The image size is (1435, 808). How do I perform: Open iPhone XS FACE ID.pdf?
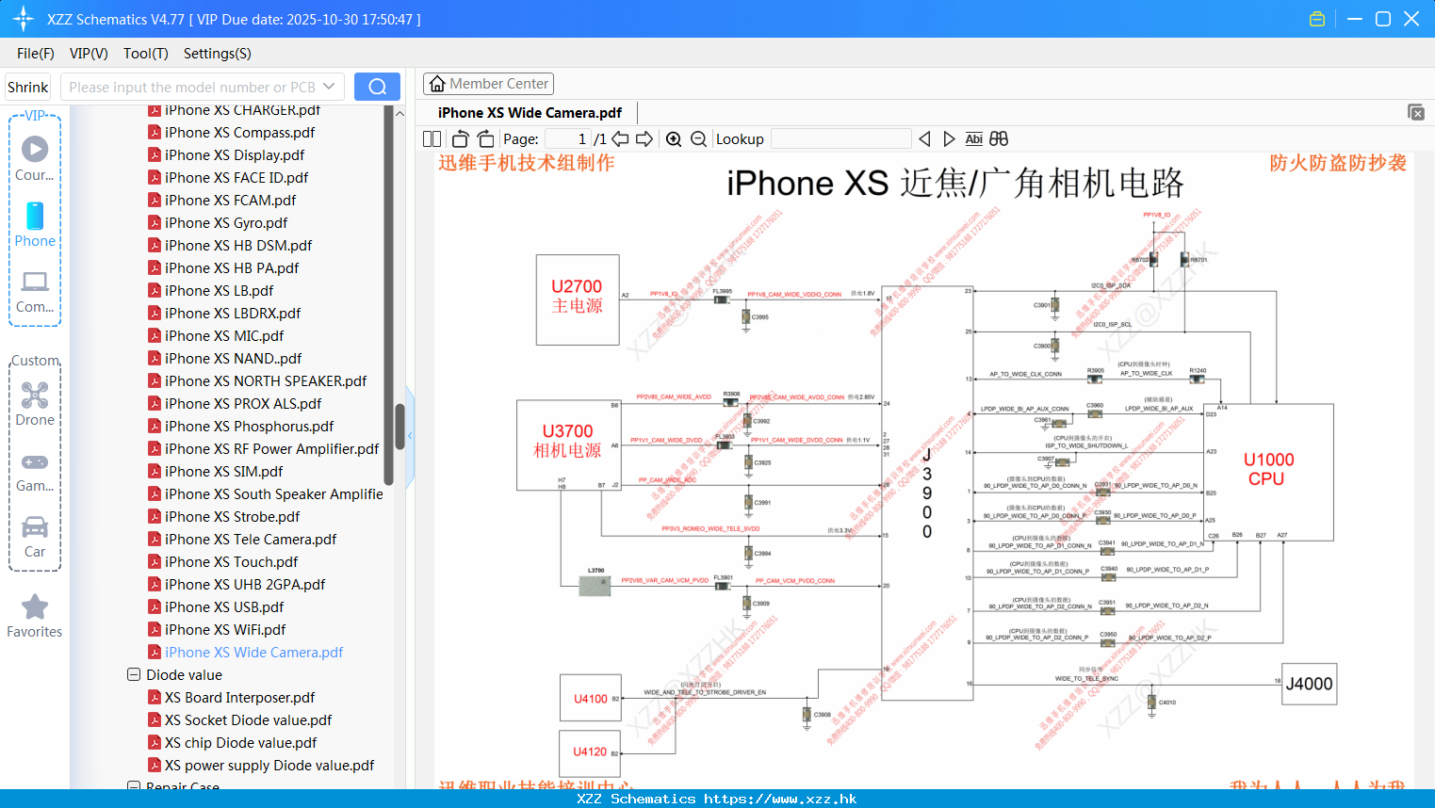(x=236, y=178)
